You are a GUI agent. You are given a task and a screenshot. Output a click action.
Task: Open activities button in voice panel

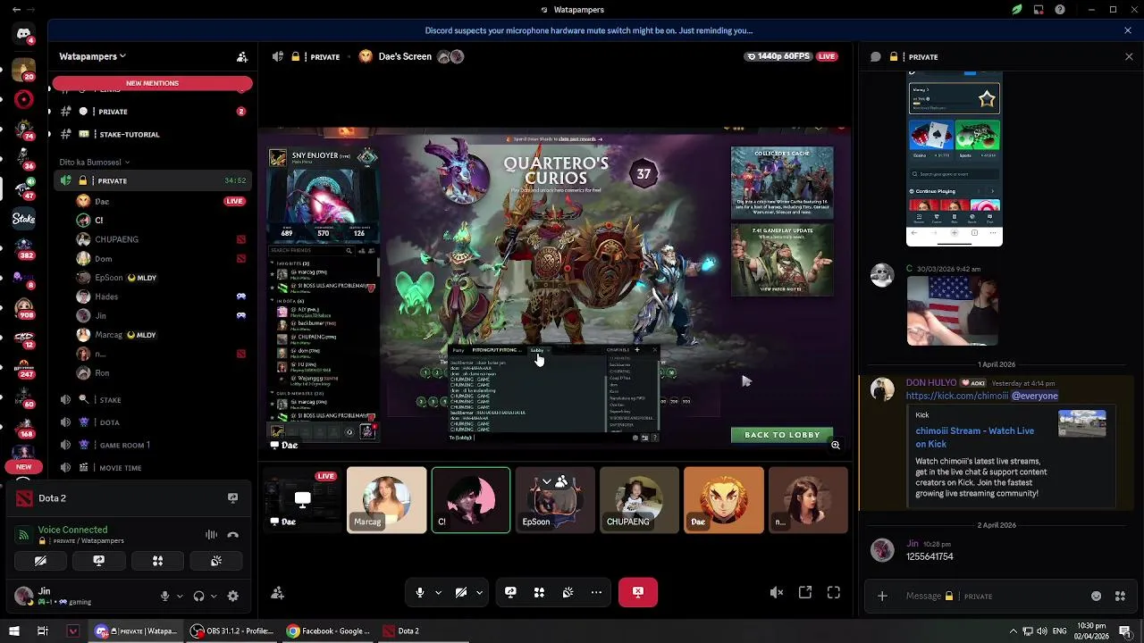click(157, 561)
